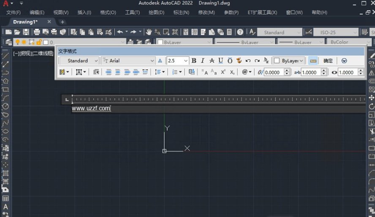Open a file with the folder icon

coord(17,32)
